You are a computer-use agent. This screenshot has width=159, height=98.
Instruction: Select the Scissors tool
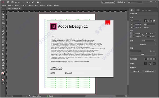click(x=3, y=48)
